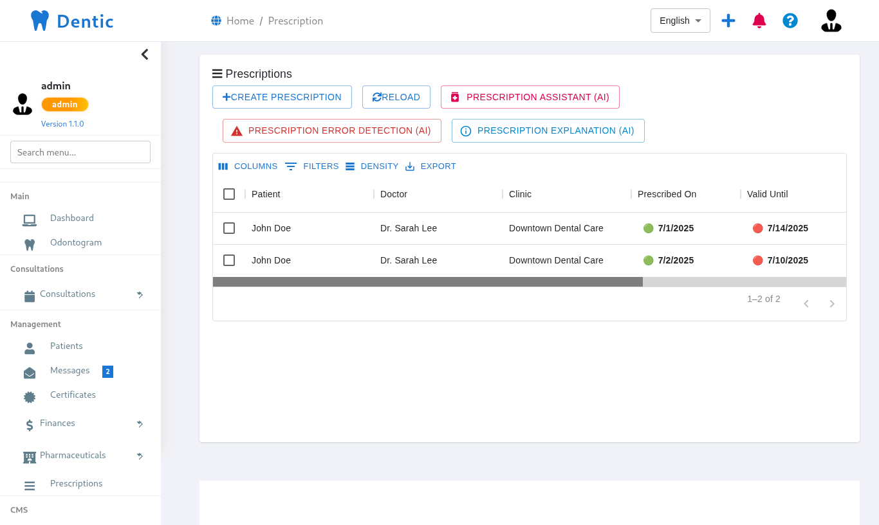Image resolution: width=879 pixels, height=525 pixels.
Task: Open Patients from the sidebar menu
Action: (x=66, y=346)
